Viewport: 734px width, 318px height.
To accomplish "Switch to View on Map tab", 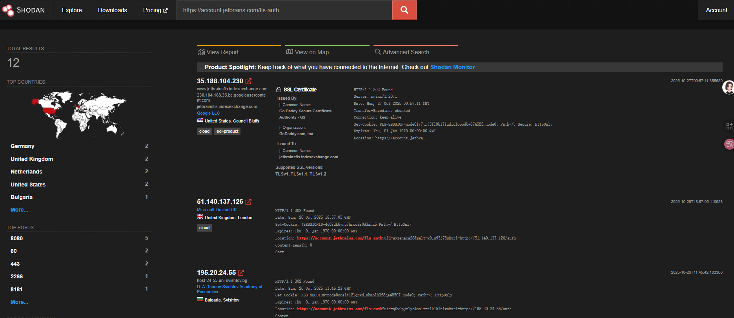I will 308,52.
